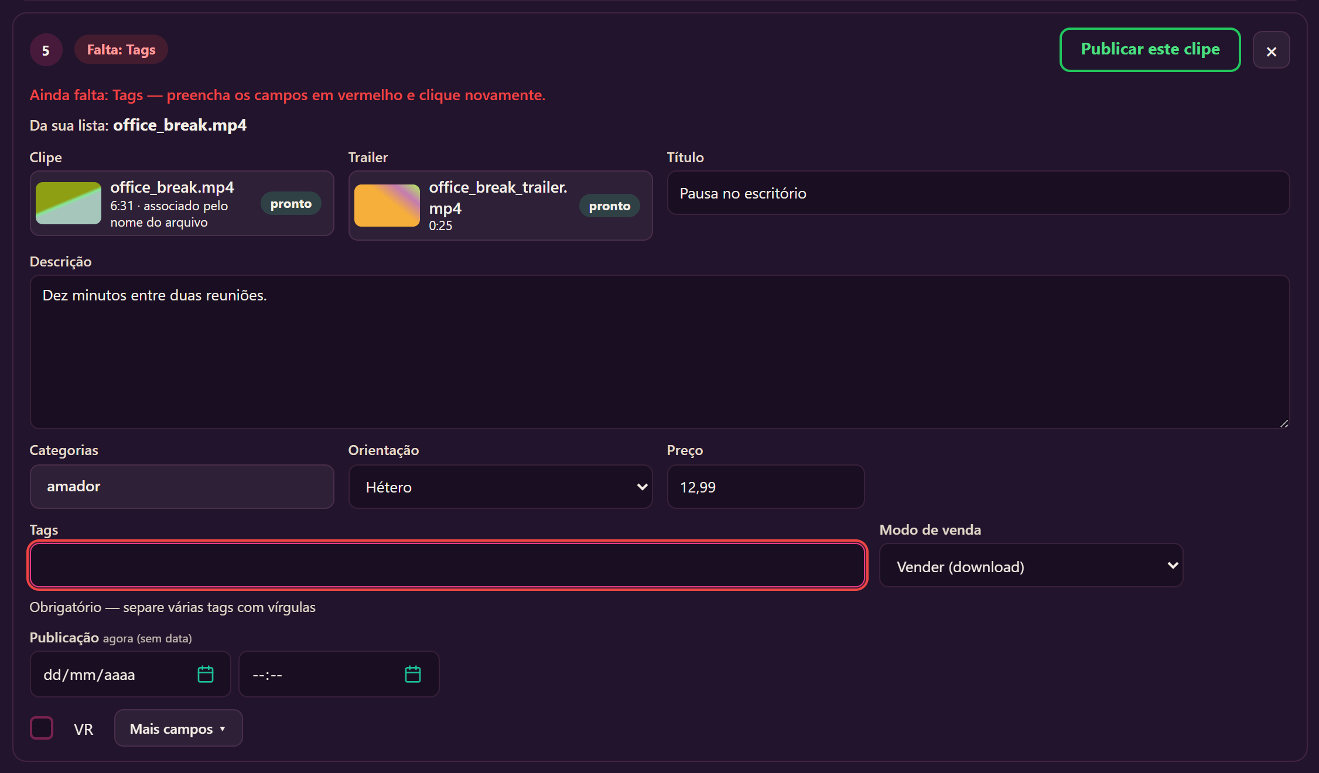This screenshot has height=773, width=1319.
Task: Enable the VR checkbox
Action: click(x=42, y=728)
